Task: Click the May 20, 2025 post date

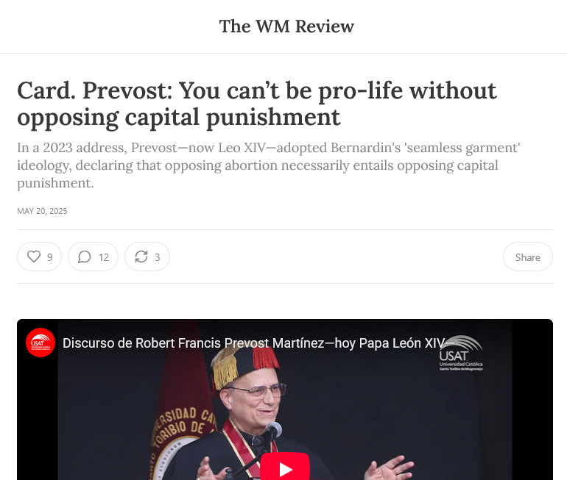Action: (42, 211)
